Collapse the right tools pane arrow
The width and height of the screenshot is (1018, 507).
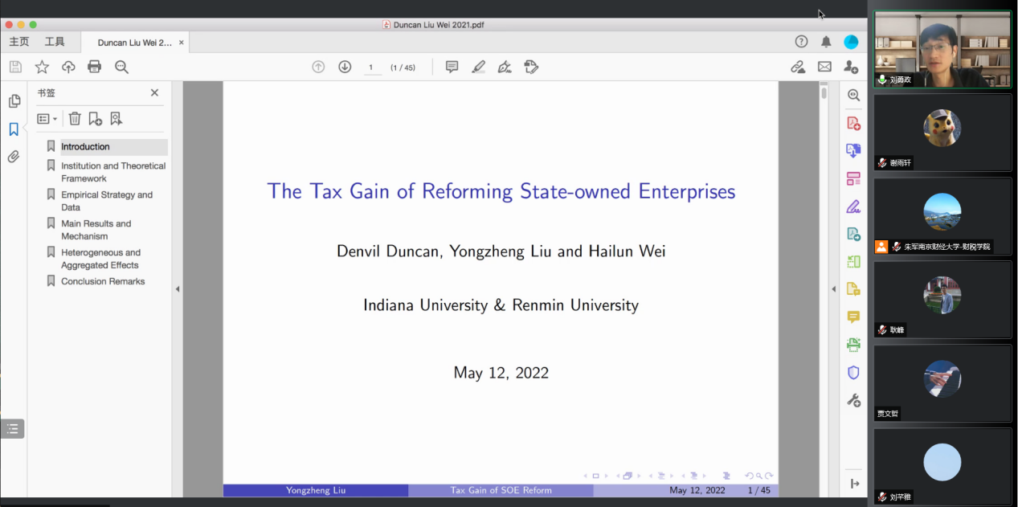(x=833, y=289)
